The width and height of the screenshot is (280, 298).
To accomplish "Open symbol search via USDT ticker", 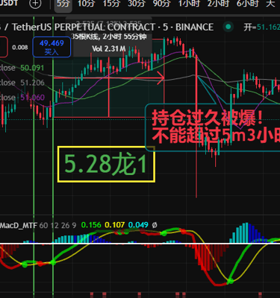I will (9, 4).
